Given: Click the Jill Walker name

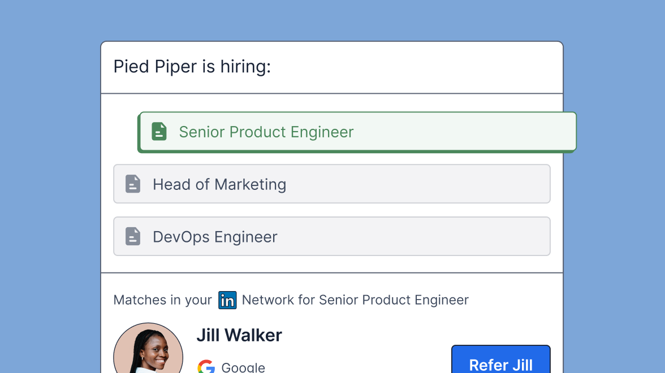Looking at the screenshot, I should click(239, 335).
